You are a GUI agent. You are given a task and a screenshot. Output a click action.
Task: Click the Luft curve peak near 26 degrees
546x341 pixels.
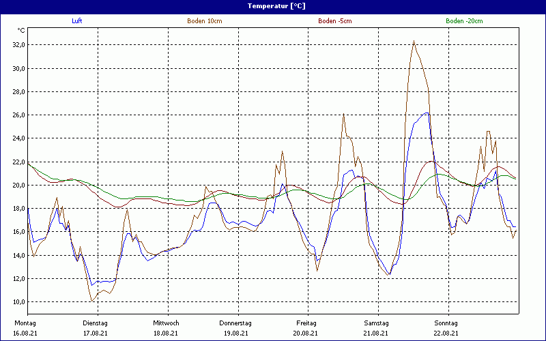coord(427,113)
